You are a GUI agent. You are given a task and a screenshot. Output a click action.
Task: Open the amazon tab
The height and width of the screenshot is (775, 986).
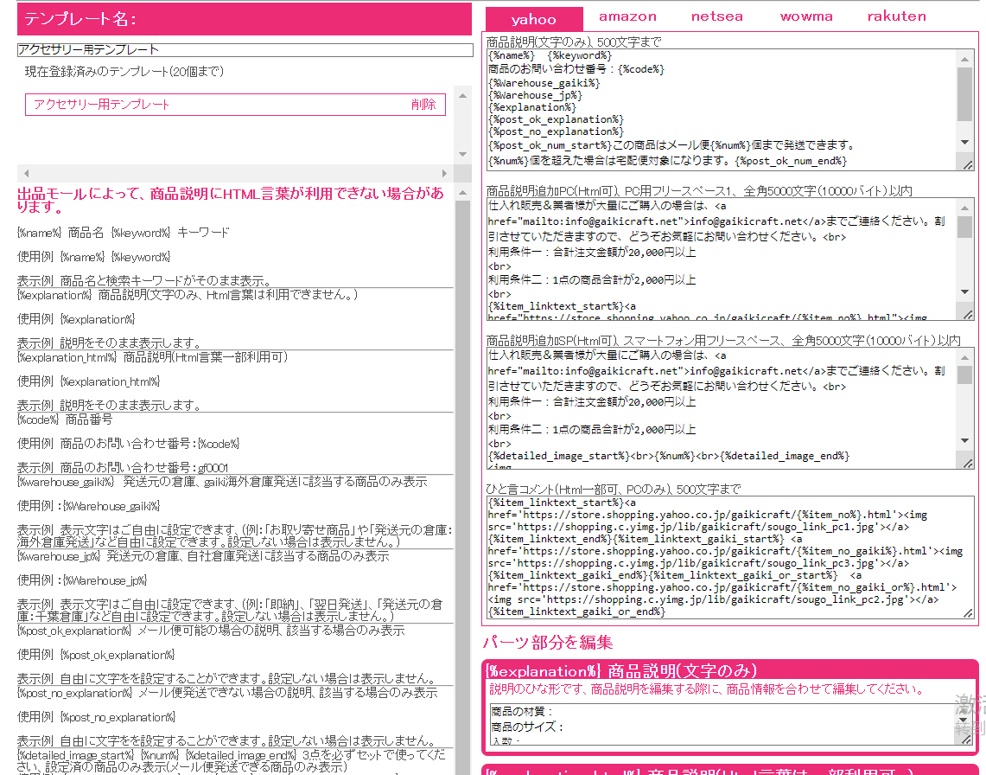(x=627, y=16)
